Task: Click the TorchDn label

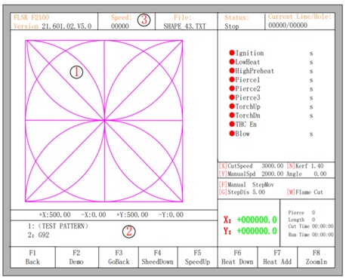Action: pyautogui.click(x=248, y=115)
